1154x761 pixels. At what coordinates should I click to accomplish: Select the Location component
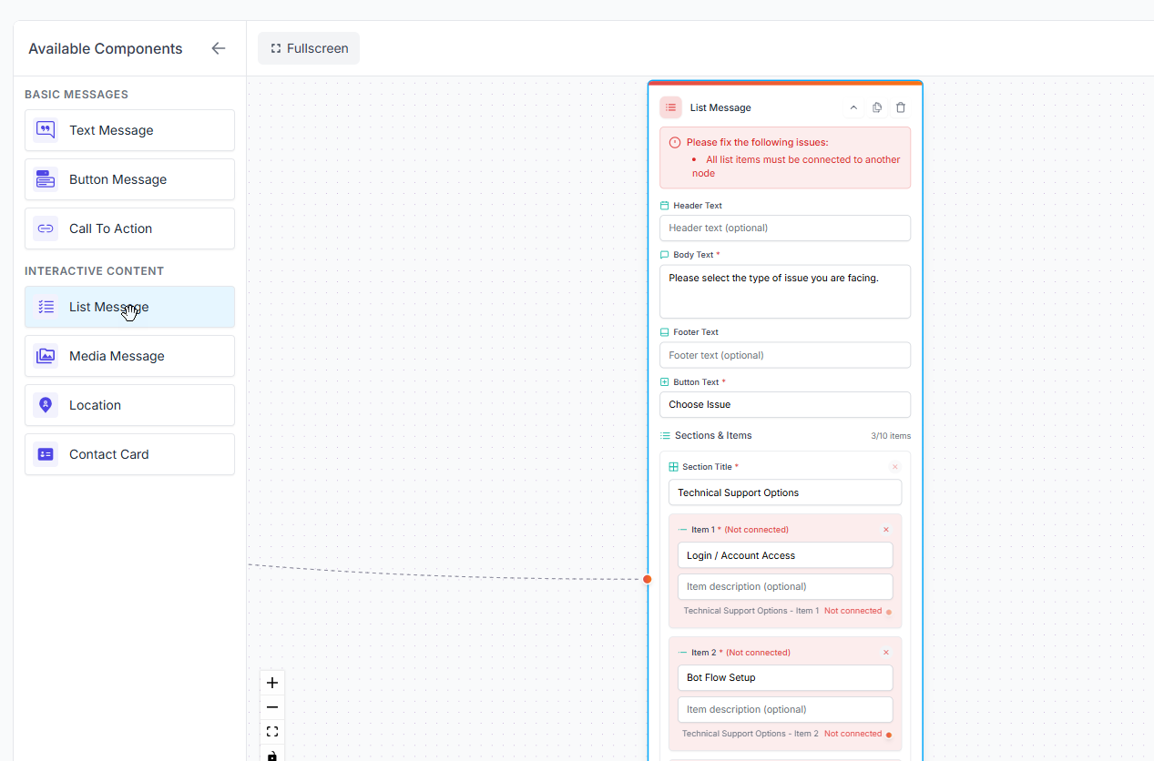(129, 405)
